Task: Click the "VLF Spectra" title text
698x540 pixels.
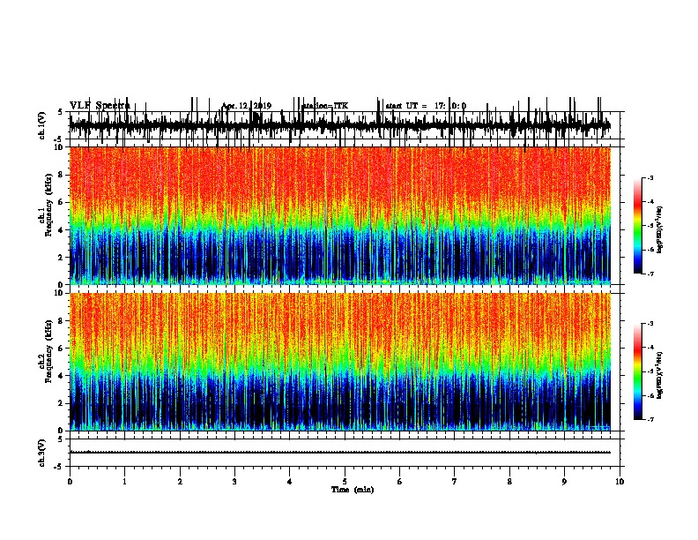Action: (100, 106)
